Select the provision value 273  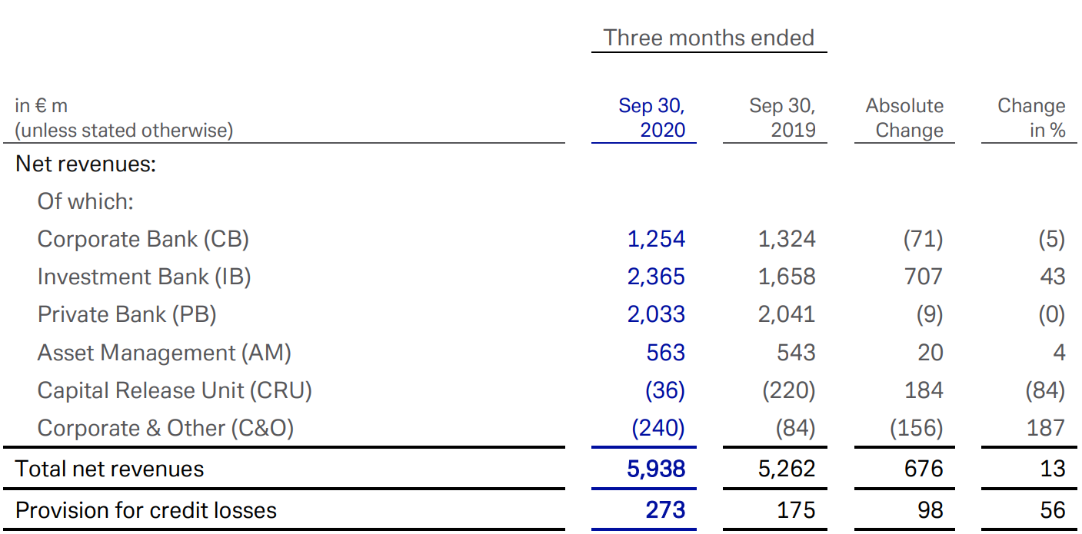[x=665, y=510]
